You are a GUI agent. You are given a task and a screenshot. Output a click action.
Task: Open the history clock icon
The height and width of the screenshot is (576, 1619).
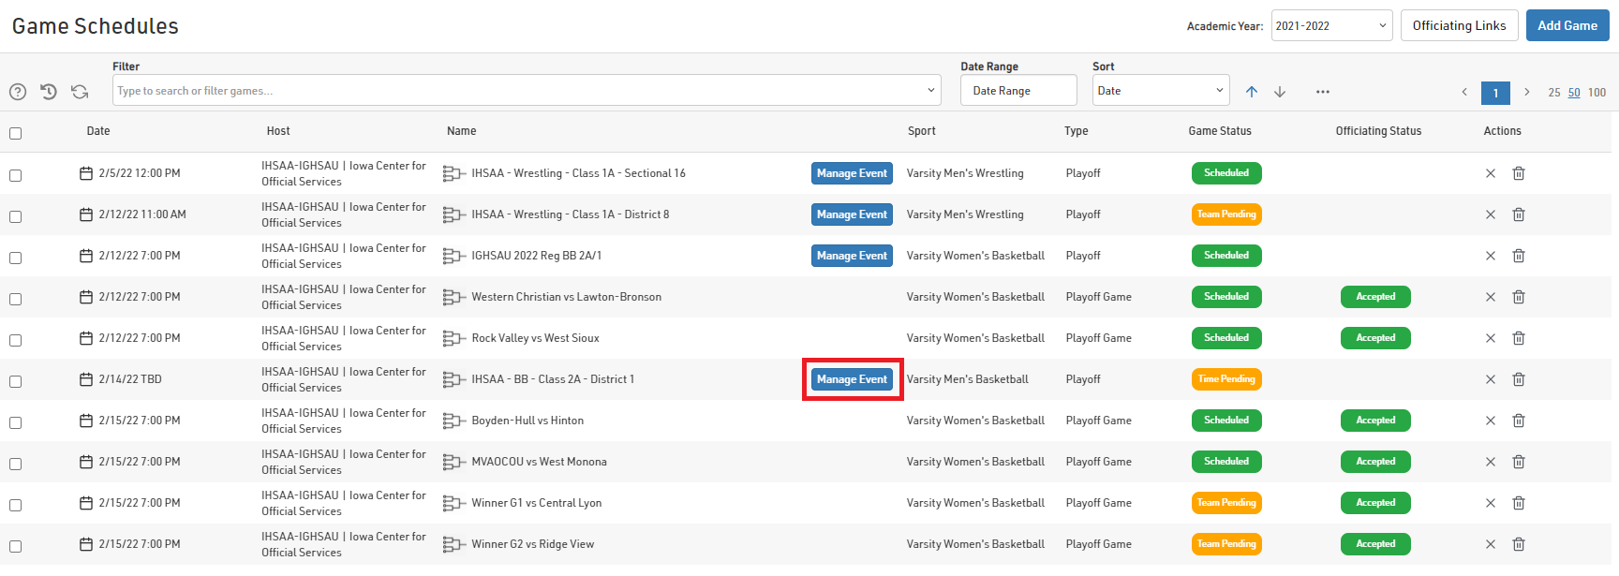pyautogui.click(x=49, y=92)
